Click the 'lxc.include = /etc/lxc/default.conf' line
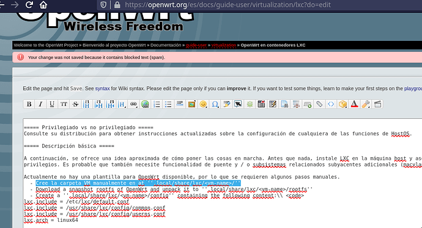Screen dimensions: 422x228 pyautogui.click(x=76, y=202)
